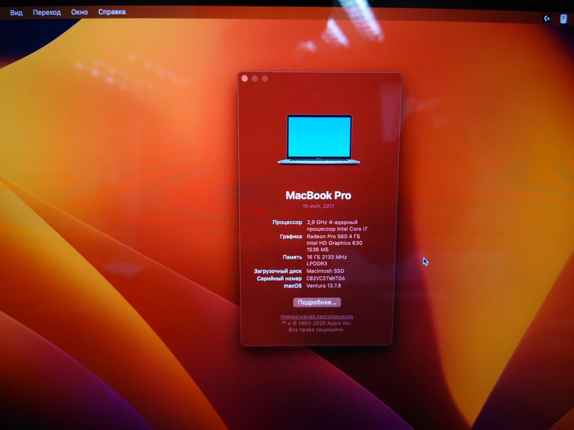The image size is (574, 430).
Task: Open the Справка menu
Action: click(112, 12)
